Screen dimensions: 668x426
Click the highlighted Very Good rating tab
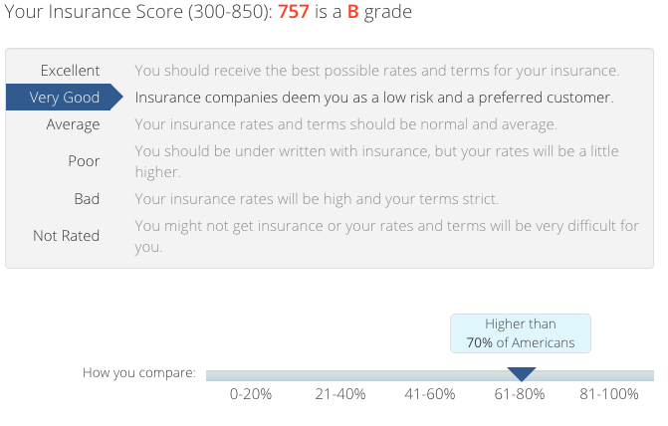point(65,98)
